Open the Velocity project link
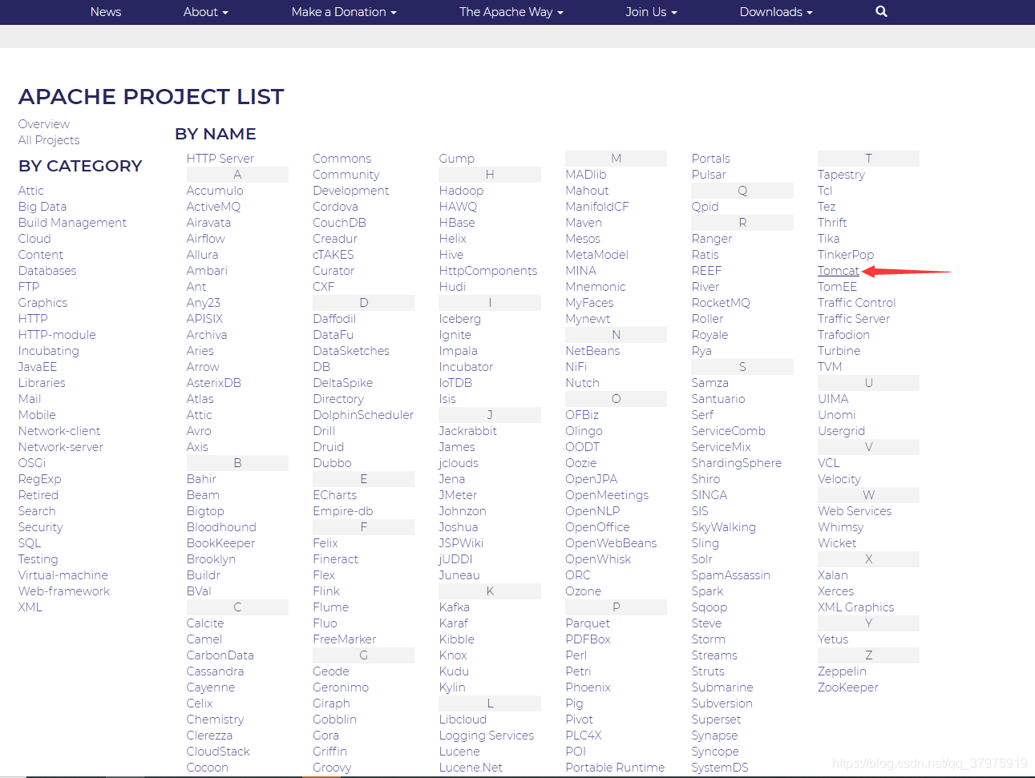 pos(839,479)
